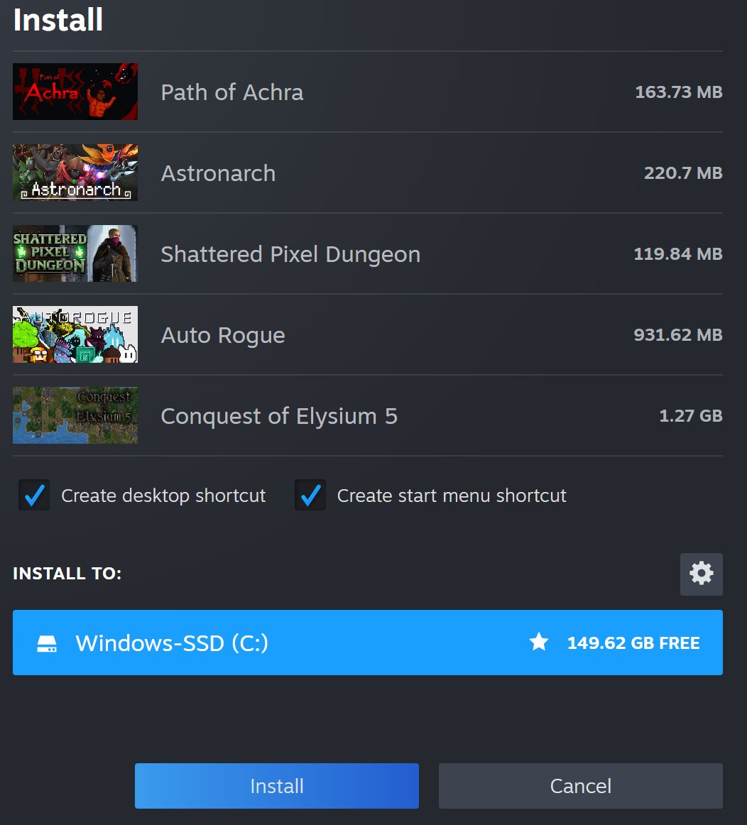Select the Auto Rogue row showing 931.62 MB
This screenshot has height=825, width=747.
(x=355, y=334)
